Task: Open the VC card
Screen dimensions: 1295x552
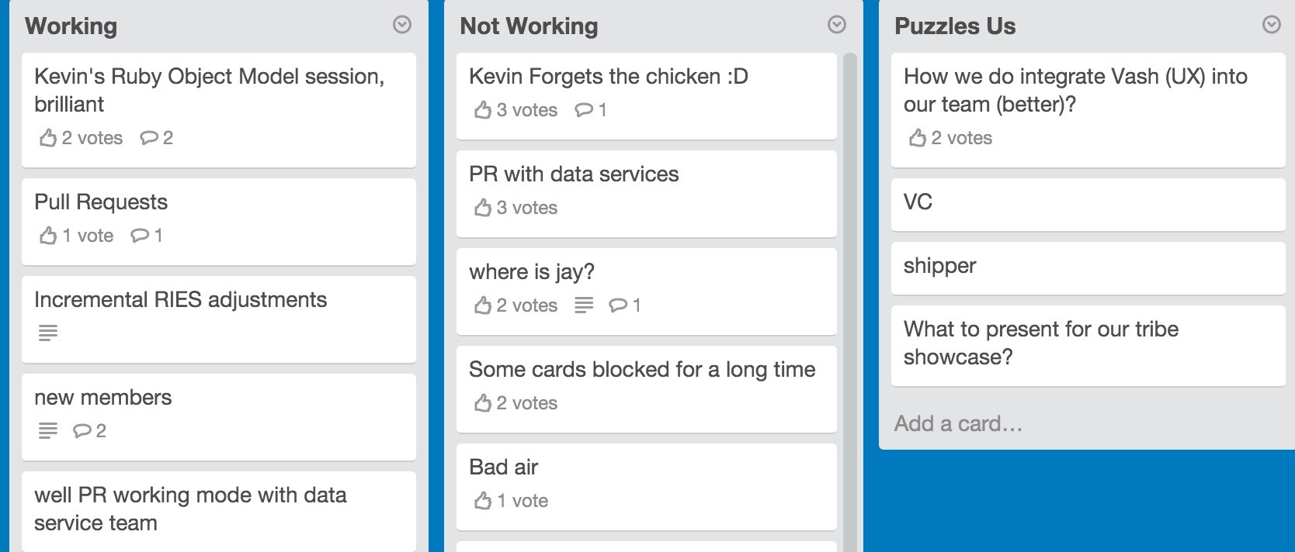Action: [1088, 205]
